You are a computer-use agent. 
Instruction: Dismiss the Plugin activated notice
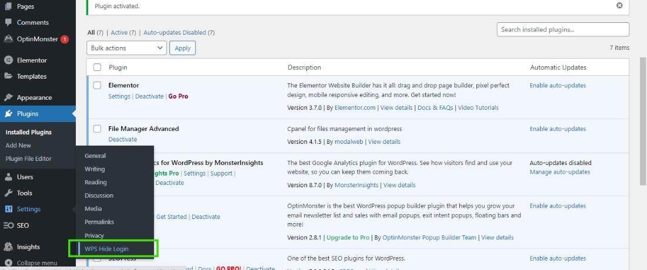click(x=619, y=6)
